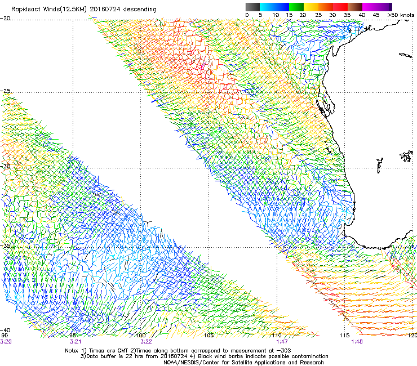417x366 pixels.
Task: Select the purple '1:47' swath time label
Action: tap(282, 342)
